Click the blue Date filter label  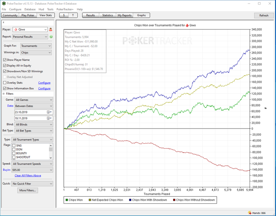pyautogui.click(x=10, y=106)
